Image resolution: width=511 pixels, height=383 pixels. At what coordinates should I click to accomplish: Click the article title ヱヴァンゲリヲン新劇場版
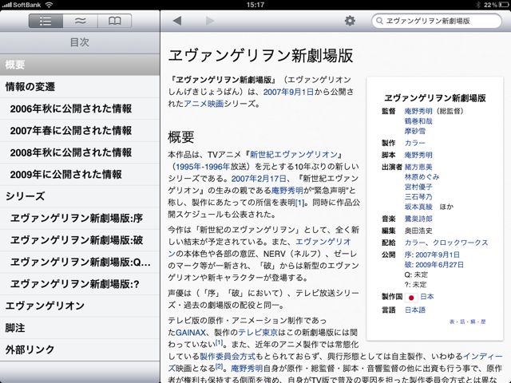[261, 55]
